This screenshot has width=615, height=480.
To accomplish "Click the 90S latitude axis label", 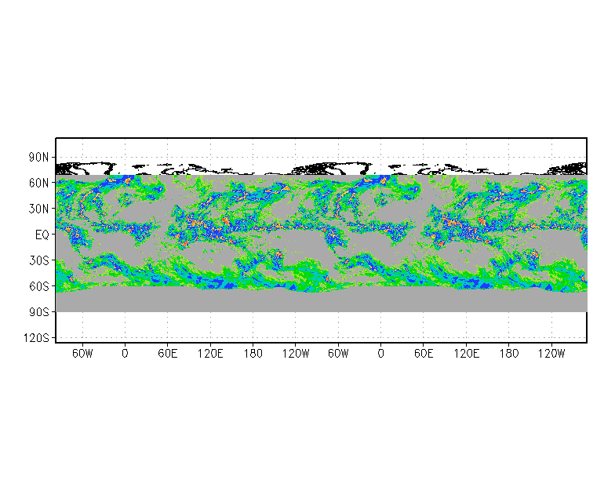I will pyautogui.click(x=39, y=312).
